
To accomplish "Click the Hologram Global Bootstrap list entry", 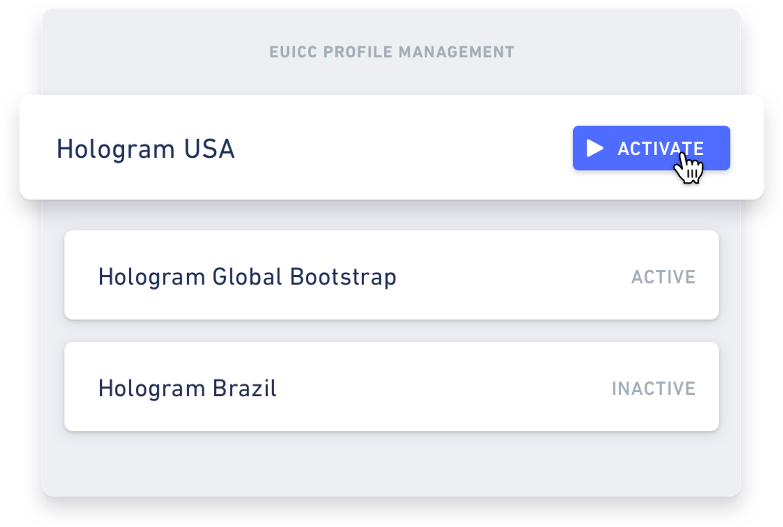I will tap(248, 277).
